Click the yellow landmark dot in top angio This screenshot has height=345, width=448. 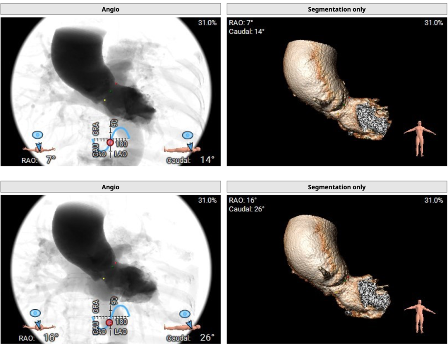105,100
